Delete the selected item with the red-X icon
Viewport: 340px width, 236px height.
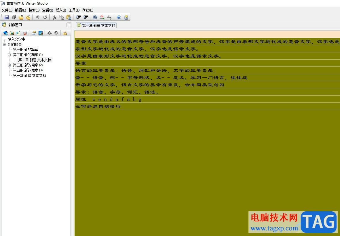point(25,33)
